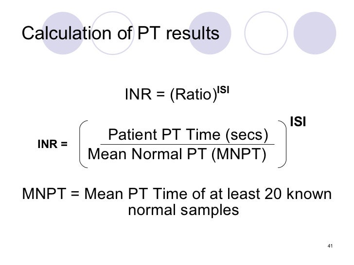Click the text 'normal samples'

[183, 211]
